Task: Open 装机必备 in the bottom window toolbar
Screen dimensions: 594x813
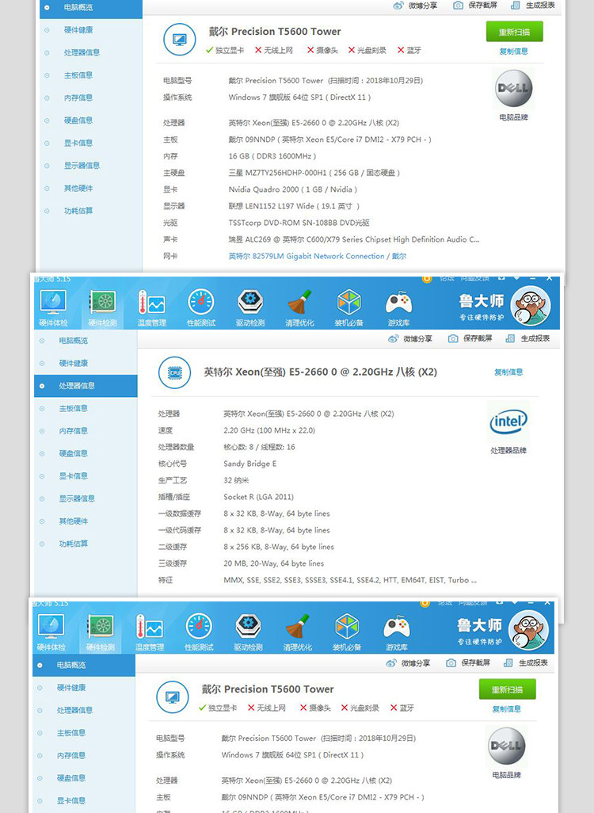Action: pyautogui.click(x=347, y=632)
